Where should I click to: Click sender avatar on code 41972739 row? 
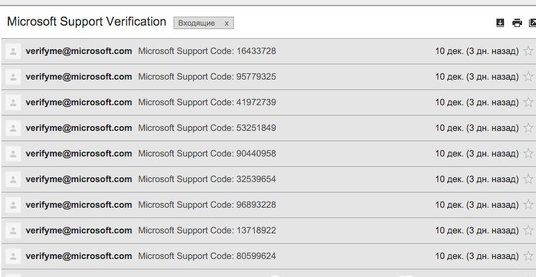click(x=12, y=102)
